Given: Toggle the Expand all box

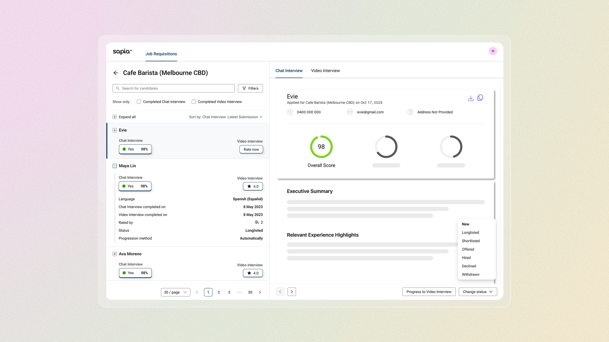Looking at the screenshot, I should point(115,117).
